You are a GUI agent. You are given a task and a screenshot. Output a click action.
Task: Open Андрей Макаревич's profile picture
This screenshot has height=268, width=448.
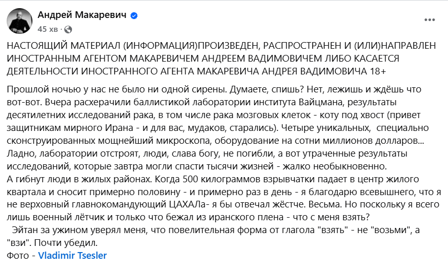pos(19,21)
